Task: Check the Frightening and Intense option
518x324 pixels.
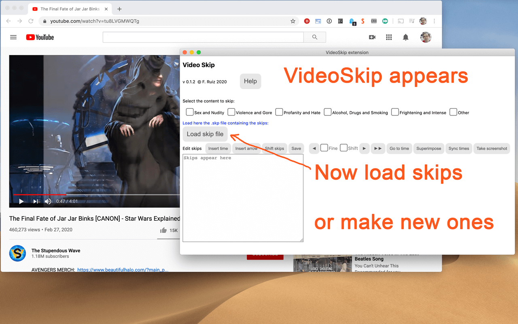Action: tap(395, 112)
